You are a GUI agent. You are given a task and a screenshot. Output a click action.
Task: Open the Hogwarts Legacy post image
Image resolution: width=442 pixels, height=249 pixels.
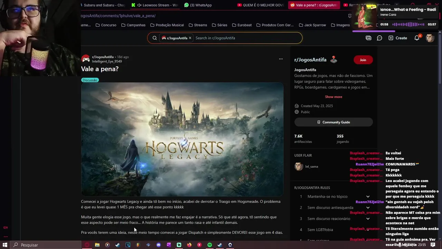182,139
